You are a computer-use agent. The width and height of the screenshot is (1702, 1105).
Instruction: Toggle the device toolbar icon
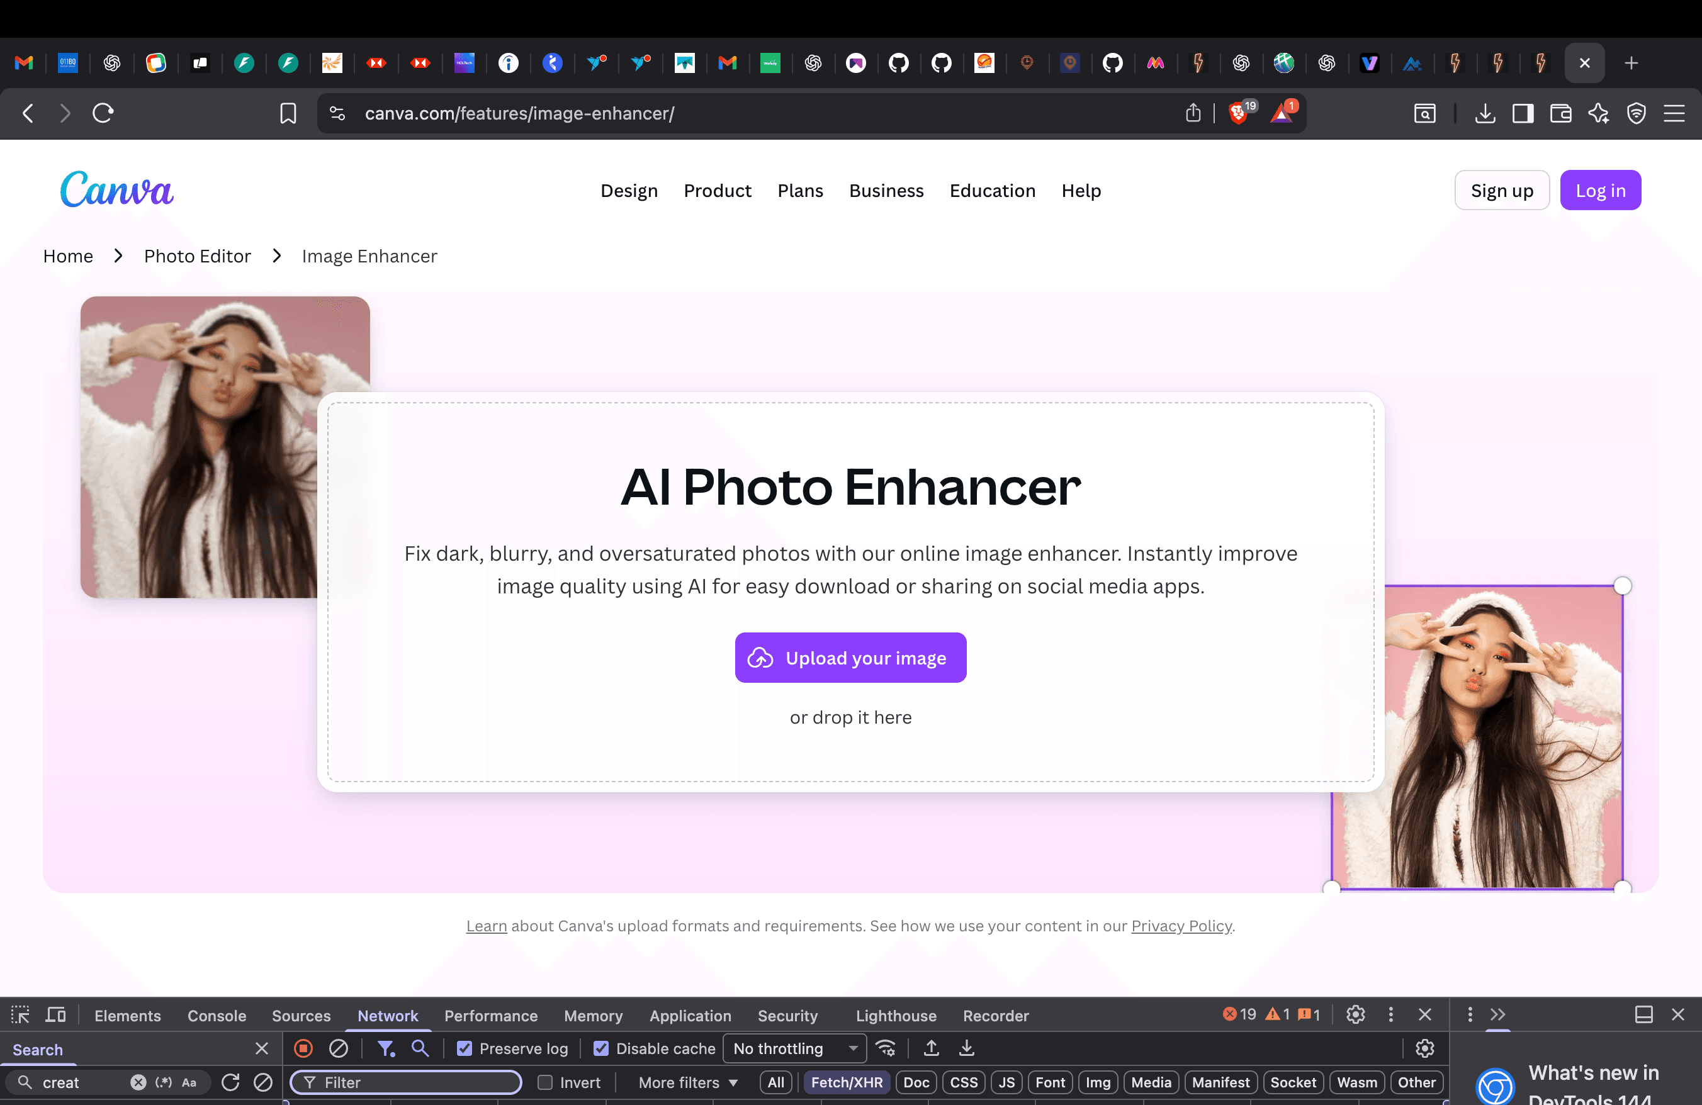click(56, 1015)
